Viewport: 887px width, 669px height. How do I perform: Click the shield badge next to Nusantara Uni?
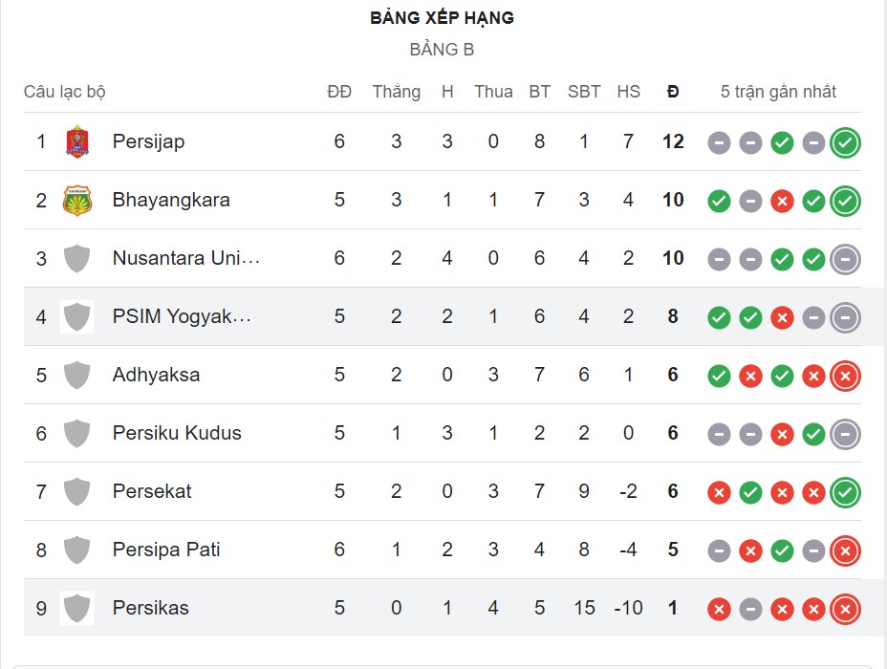76,258
